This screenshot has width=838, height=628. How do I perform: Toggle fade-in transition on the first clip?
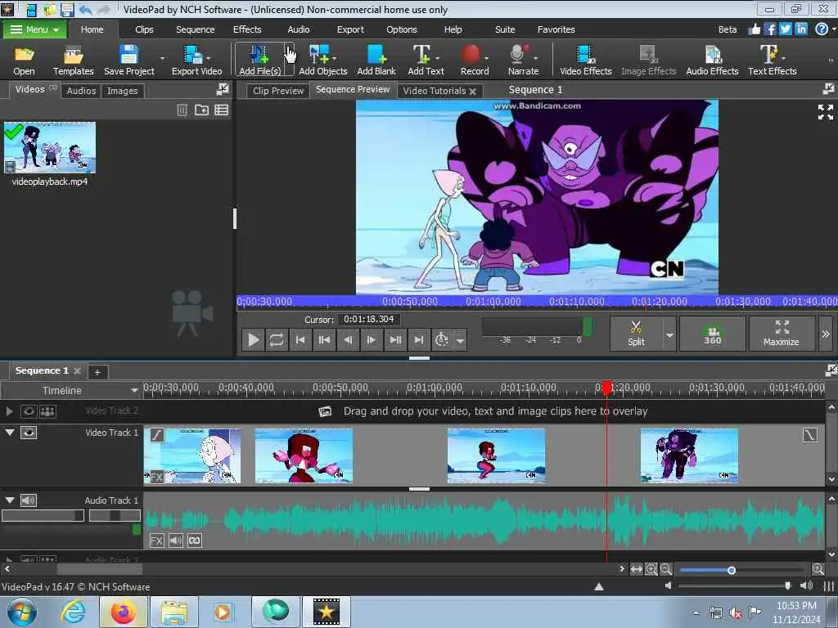156,435
